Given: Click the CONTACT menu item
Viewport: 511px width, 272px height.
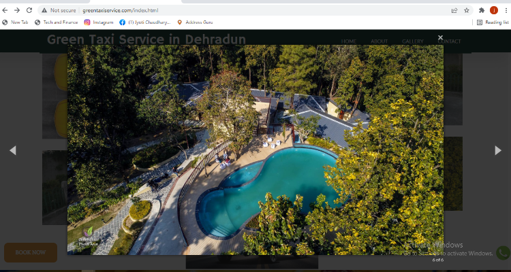Looking at the screenshot, I should 450,41.
